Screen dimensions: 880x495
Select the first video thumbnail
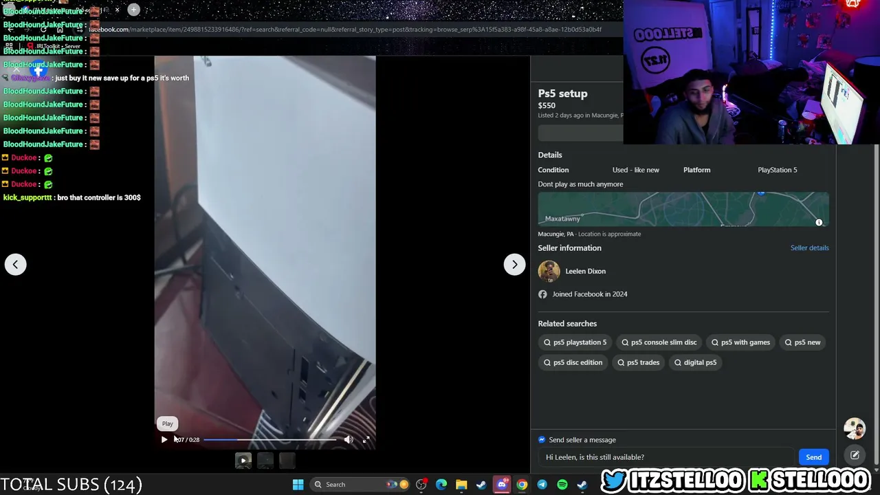(x=243, y=461)
